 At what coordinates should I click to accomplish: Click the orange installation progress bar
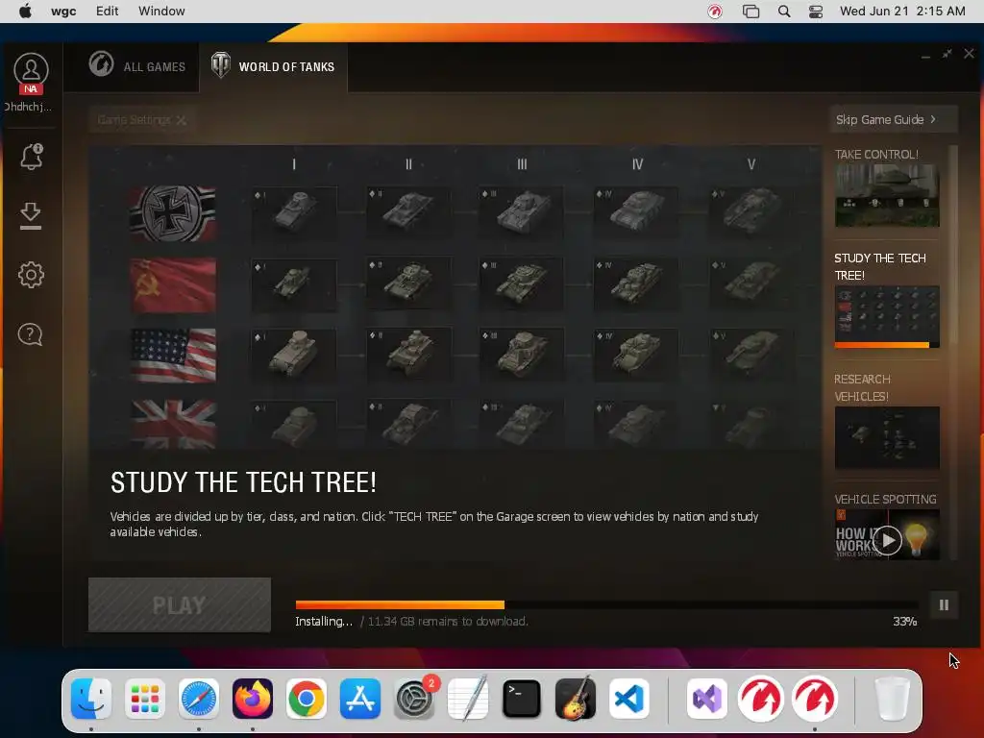click(x=400, y=605)
